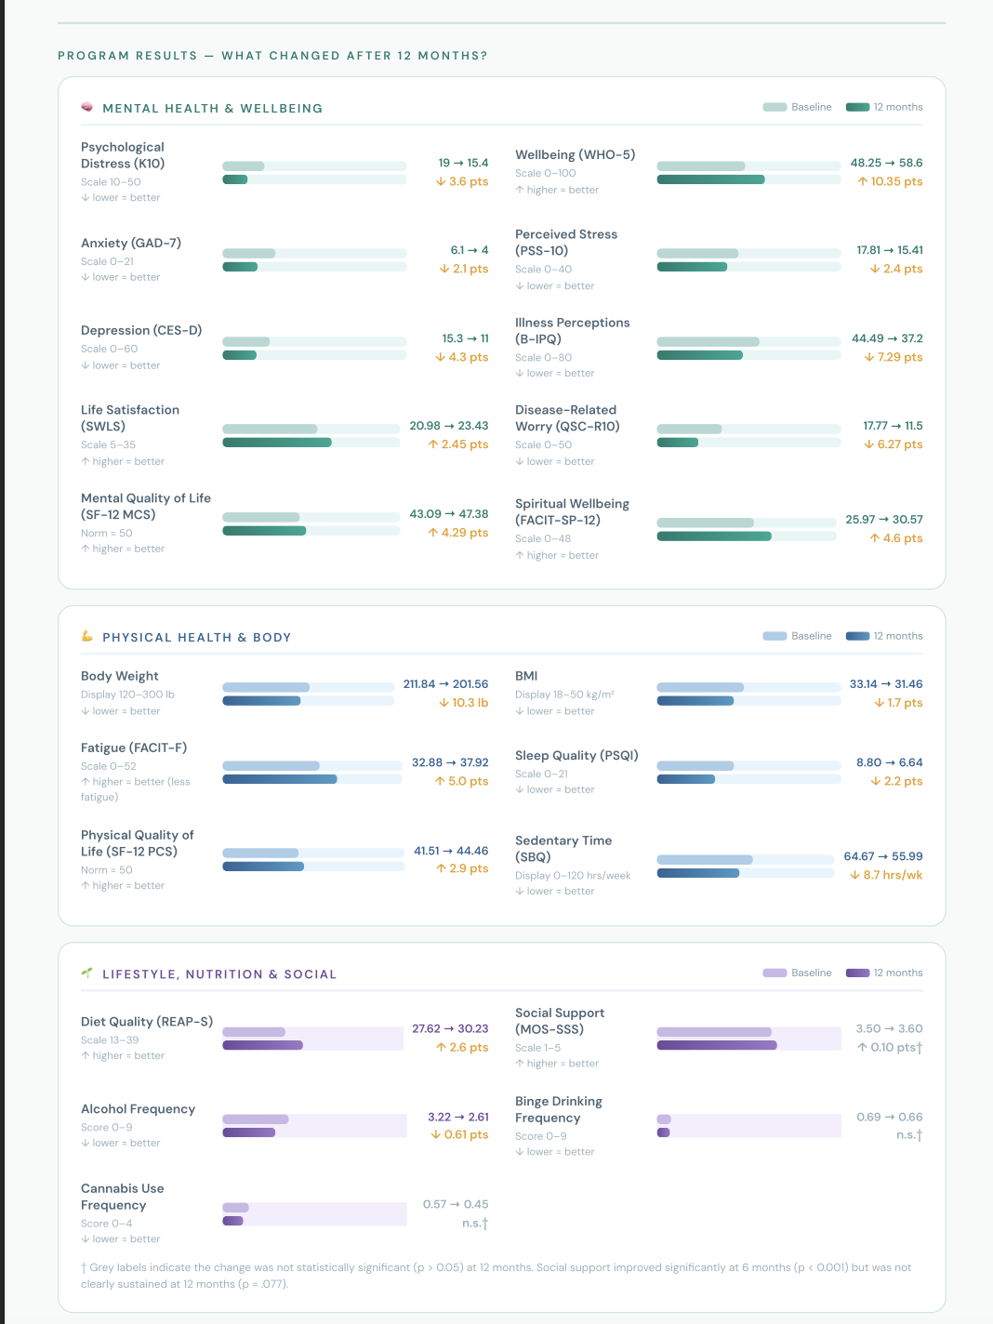Click the seedling icon beside Lifestyle, Nutrition & Social
The width and height of the screenshot is (993, 1324).
[86, 973]
